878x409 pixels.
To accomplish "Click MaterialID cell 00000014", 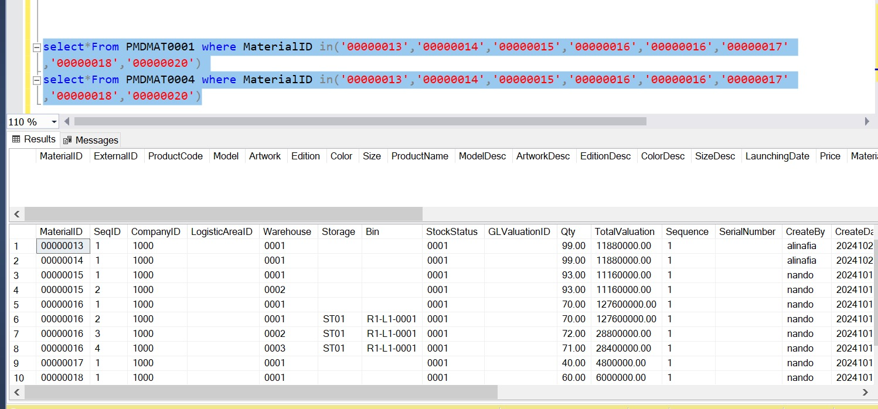I will 63,261.
